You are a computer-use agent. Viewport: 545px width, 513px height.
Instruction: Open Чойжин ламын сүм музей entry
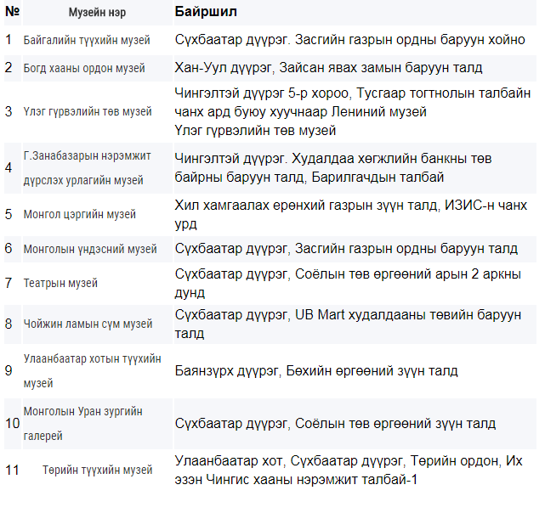pyautogui.click(x=88, y=324)
